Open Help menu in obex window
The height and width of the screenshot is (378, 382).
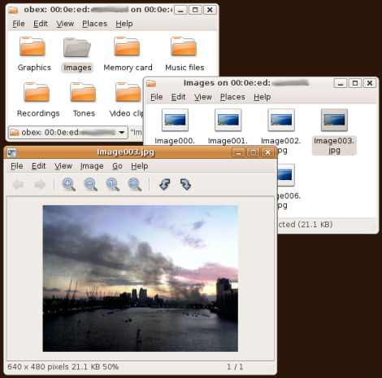point(124,24)
